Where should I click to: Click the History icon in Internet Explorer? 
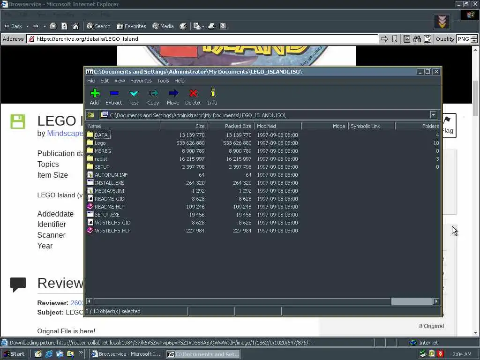tap(183, 26)
